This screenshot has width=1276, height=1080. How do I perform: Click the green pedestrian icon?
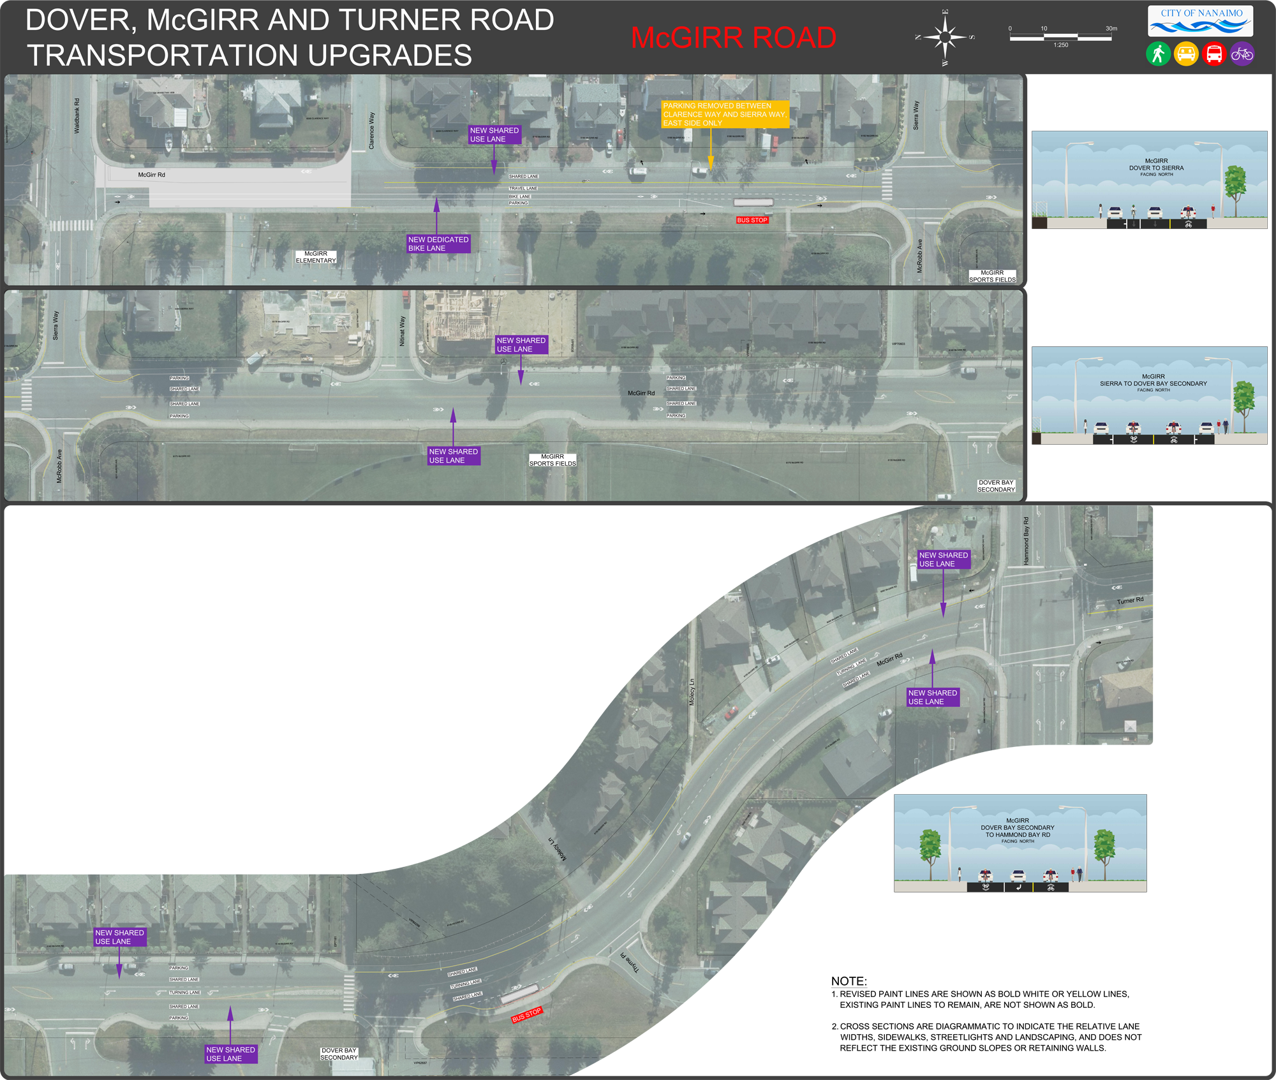[x=1158, y=54]
